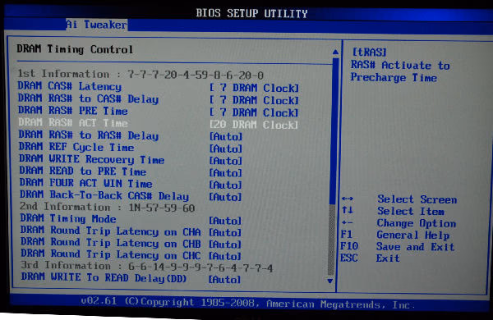The width and height of the screenshot is (493, 320).
Task: Select highlighted DRAM RAS# ACT Time
Action: (73, 123)
